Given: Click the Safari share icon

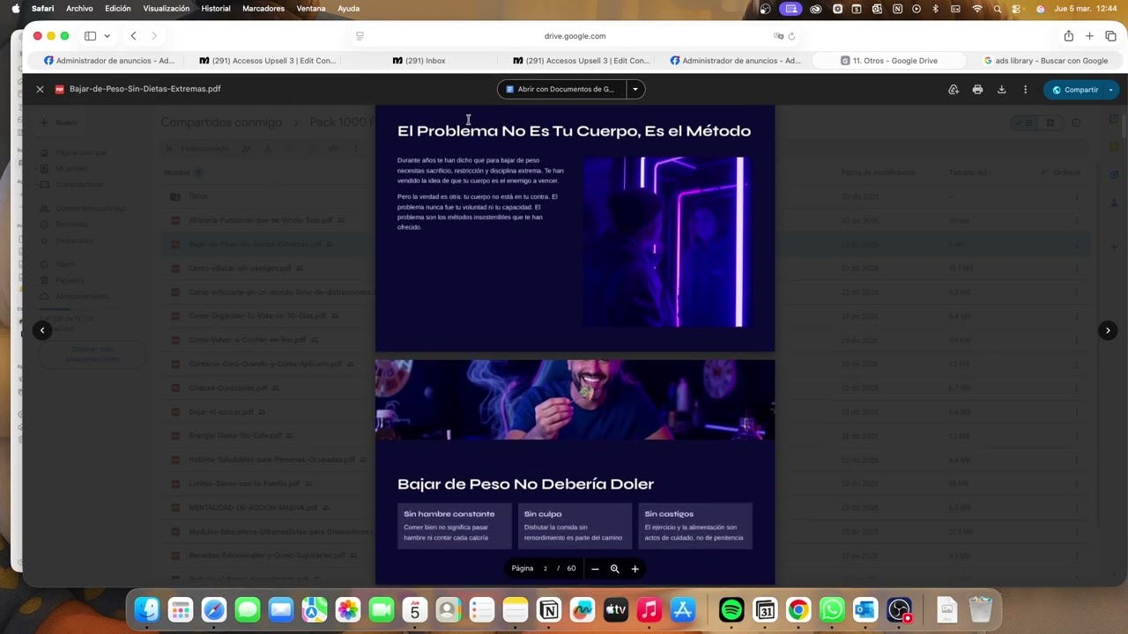Looking at the screenshot, I should [x=1068, y=36].
